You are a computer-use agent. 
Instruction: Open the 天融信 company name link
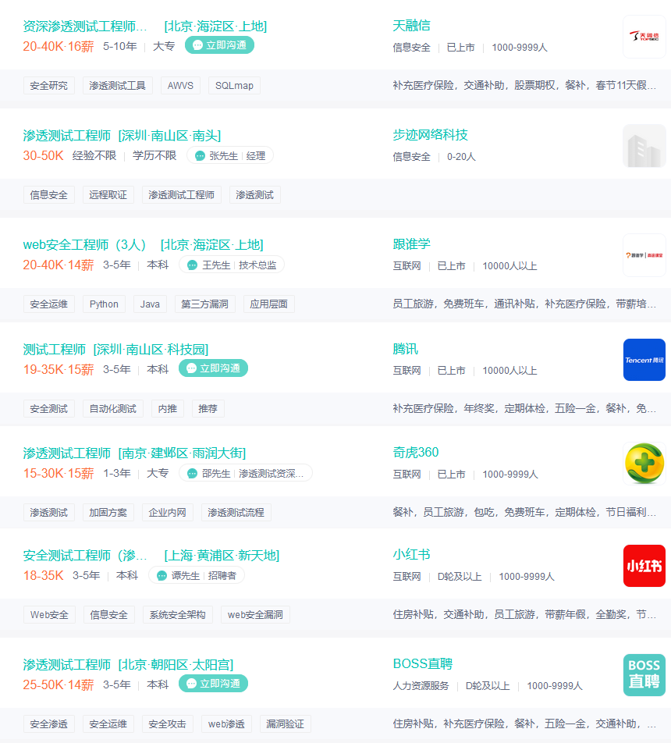(x=411, y=26)
